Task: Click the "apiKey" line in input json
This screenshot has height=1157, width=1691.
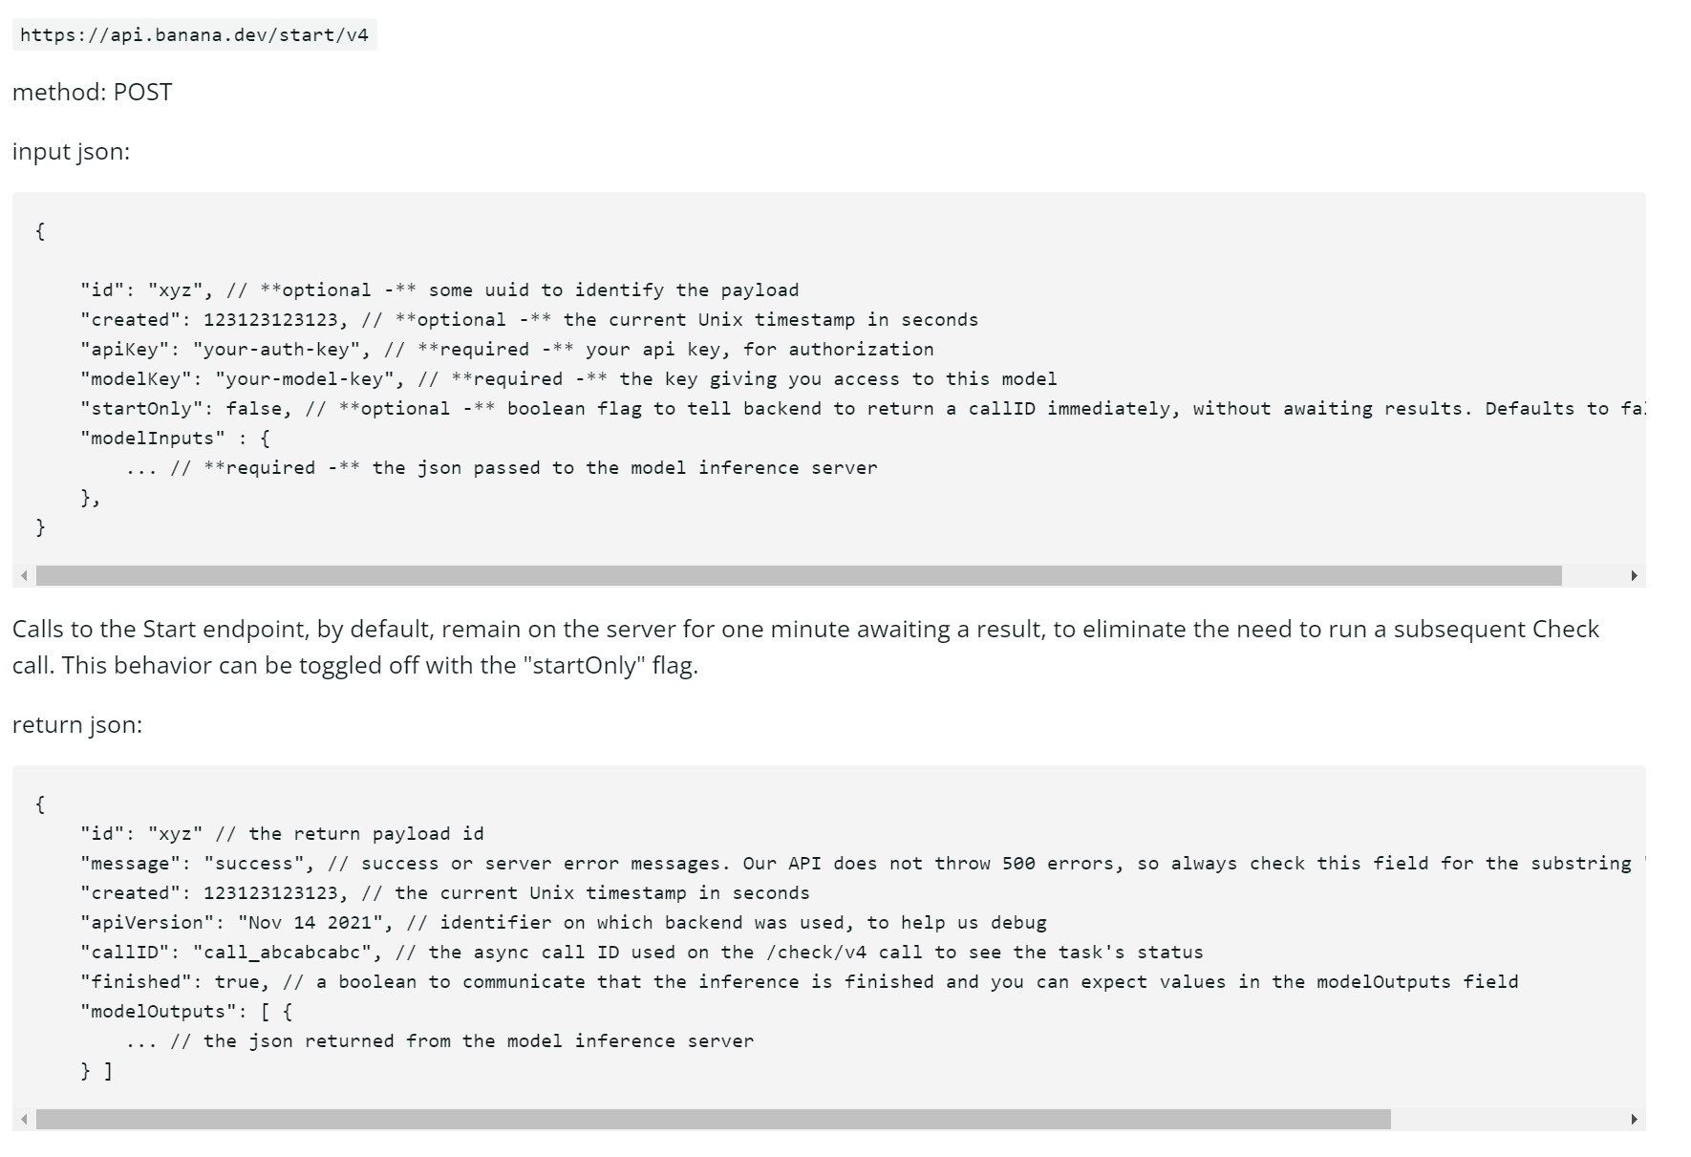Action: click(507, 349)
